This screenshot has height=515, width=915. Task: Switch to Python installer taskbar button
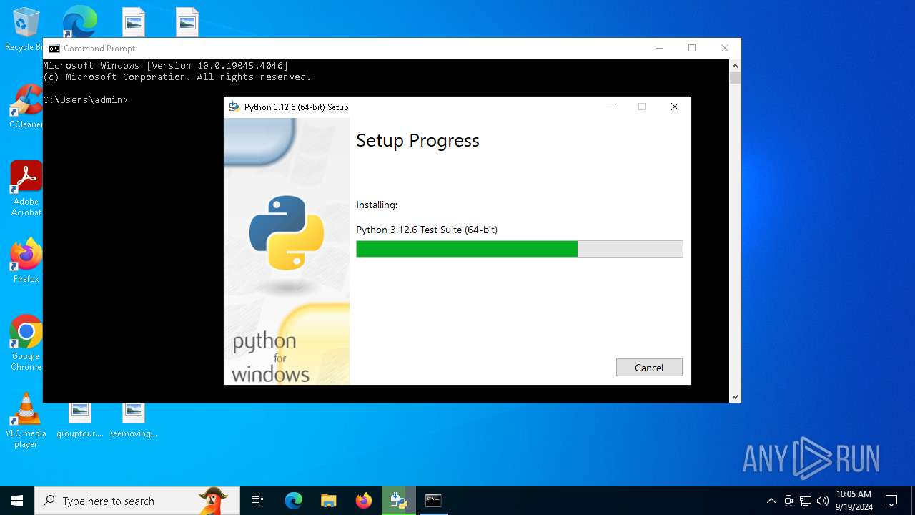point(398,501)
